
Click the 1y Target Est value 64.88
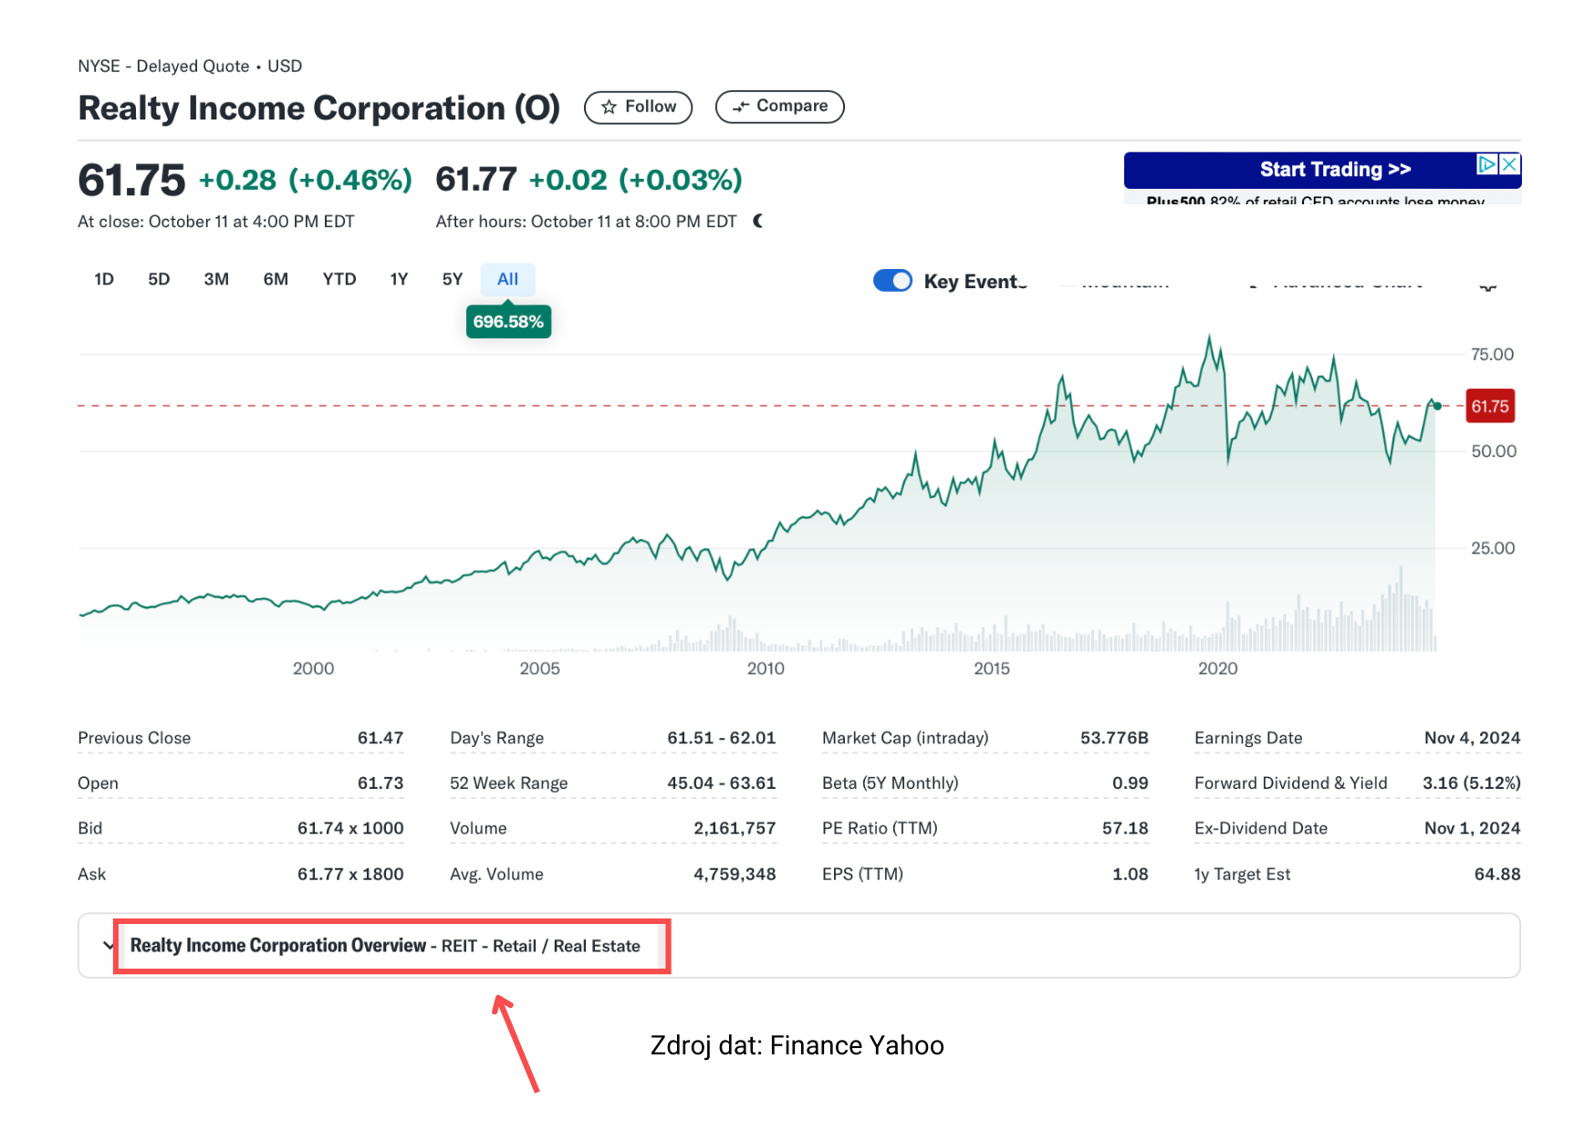tap(1497, 874)
